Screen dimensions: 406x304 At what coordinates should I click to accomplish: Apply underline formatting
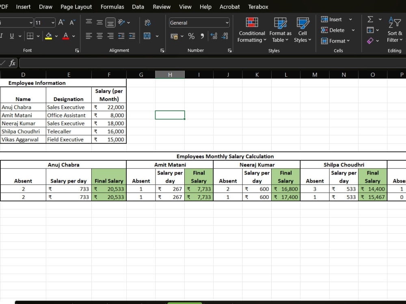(x=12, y=36)
